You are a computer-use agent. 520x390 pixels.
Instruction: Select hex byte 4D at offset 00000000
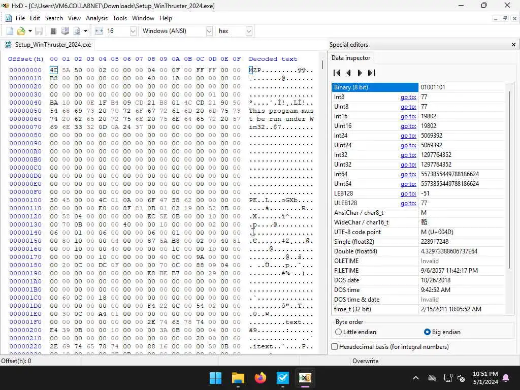coord(54,70)
